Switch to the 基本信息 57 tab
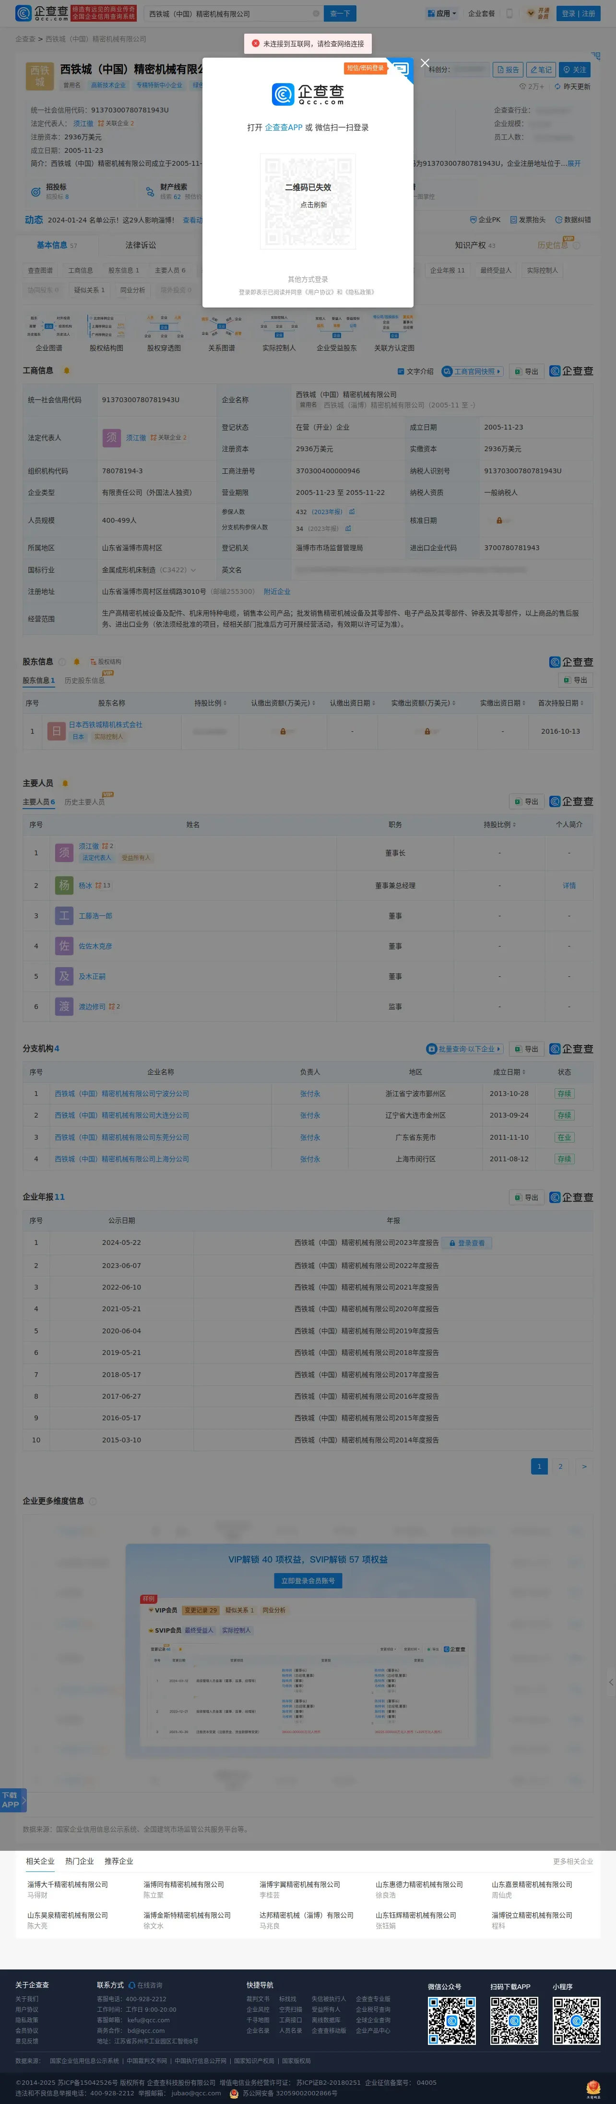This screenshot has width=616, height=2104. [56, 245]
